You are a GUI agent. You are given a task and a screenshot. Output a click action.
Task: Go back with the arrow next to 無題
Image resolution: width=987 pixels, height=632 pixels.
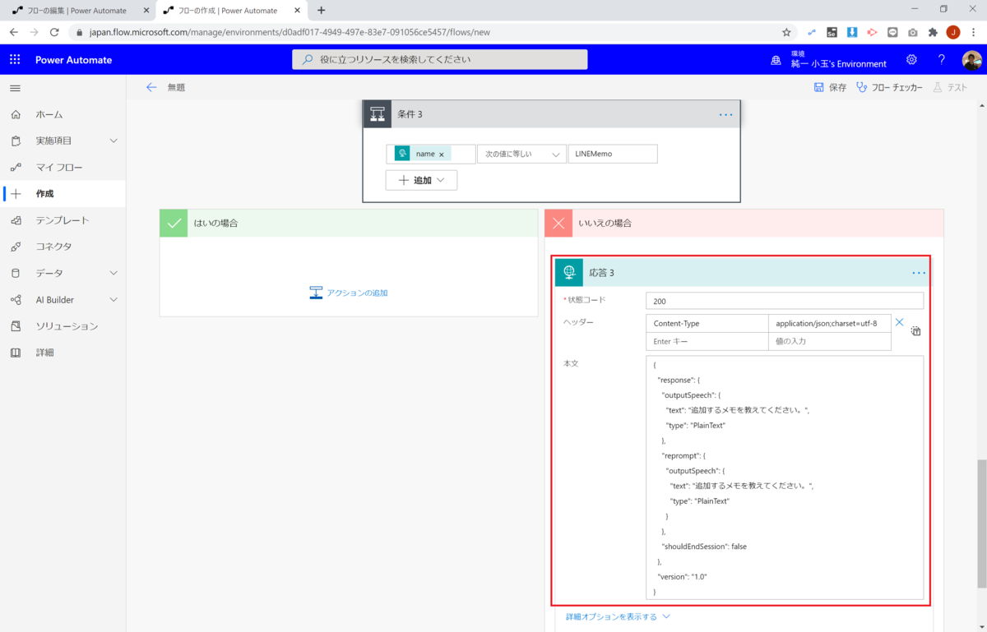(151, 87)
